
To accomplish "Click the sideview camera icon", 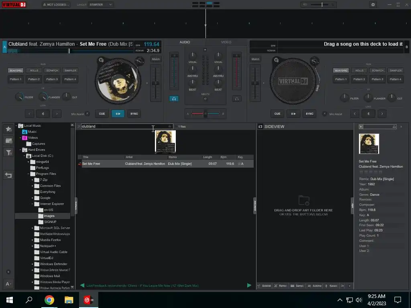I will click(x=260, y=126).
